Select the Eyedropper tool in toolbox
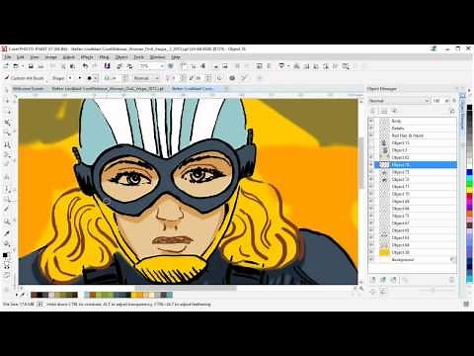This screenshot has width=474, height=356. click(x=7, y=233)
